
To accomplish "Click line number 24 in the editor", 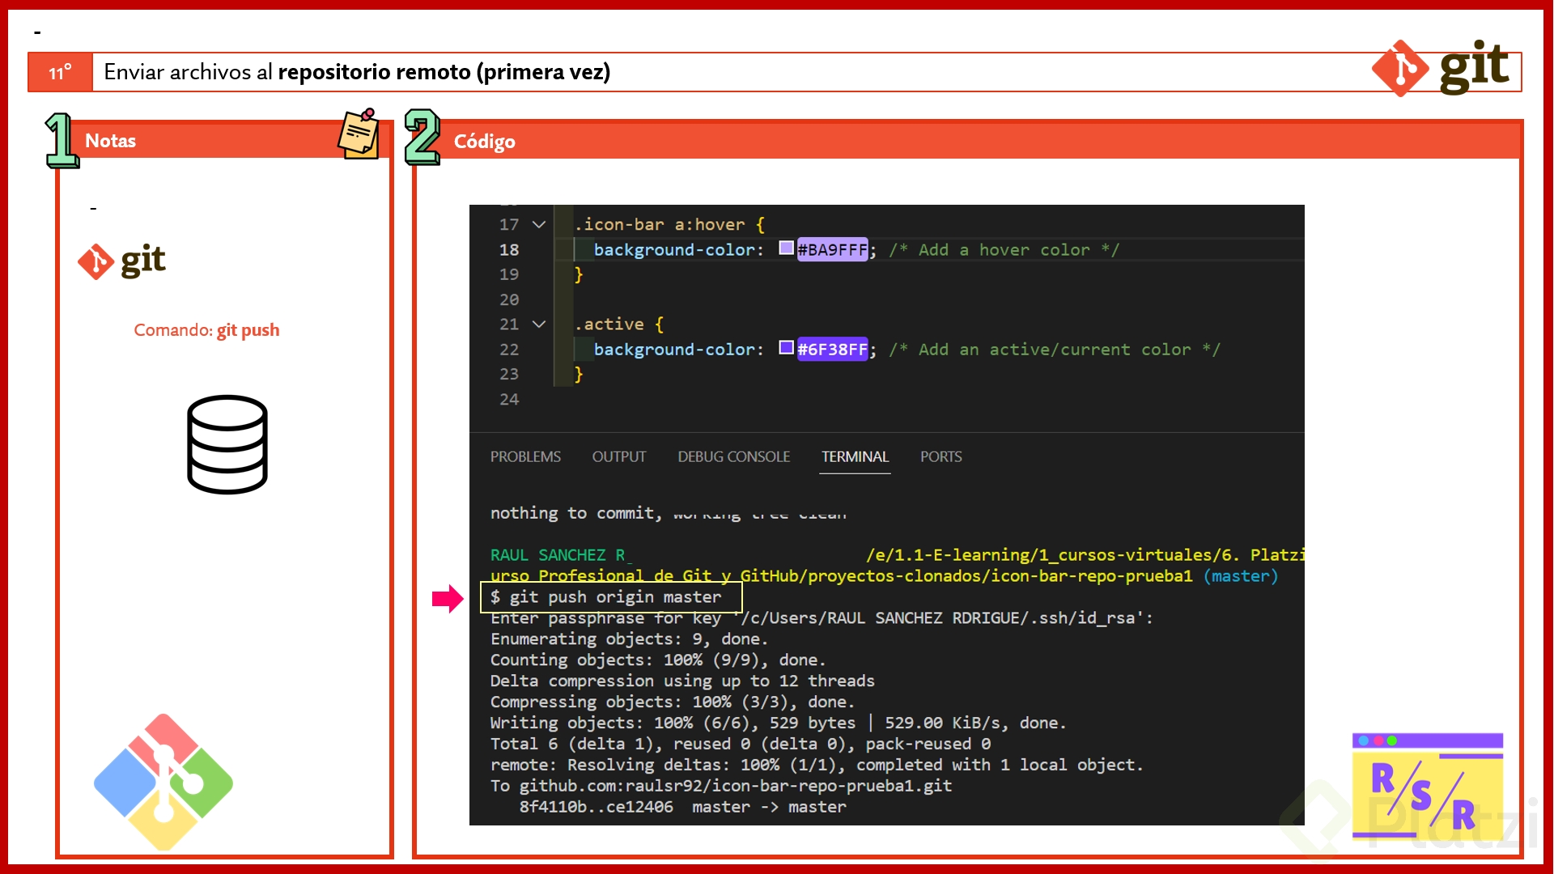I will (x=509, y=399).
